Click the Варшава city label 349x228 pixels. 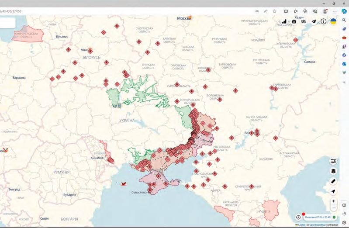[x=19, y=78]
